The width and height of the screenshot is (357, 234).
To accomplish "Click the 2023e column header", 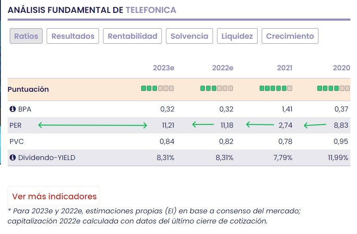I will click(163, 68).
